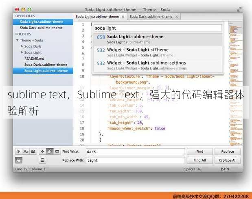Select Soda Light.sublime-theme in open files
Screen dimensions: 252x199
[43, 22]
